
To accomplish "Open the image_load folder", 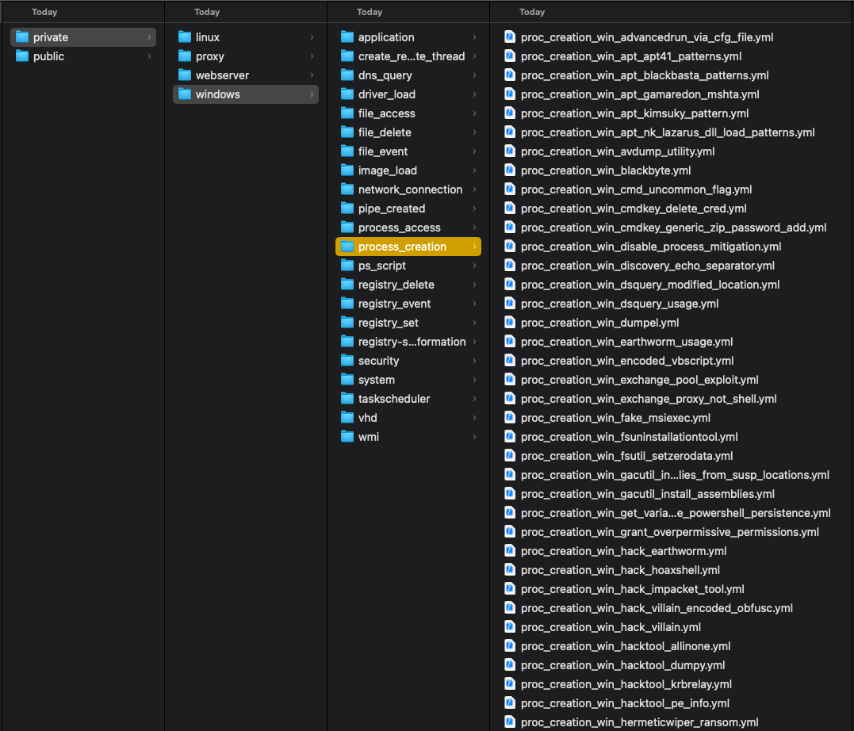I will click(387, 170).
